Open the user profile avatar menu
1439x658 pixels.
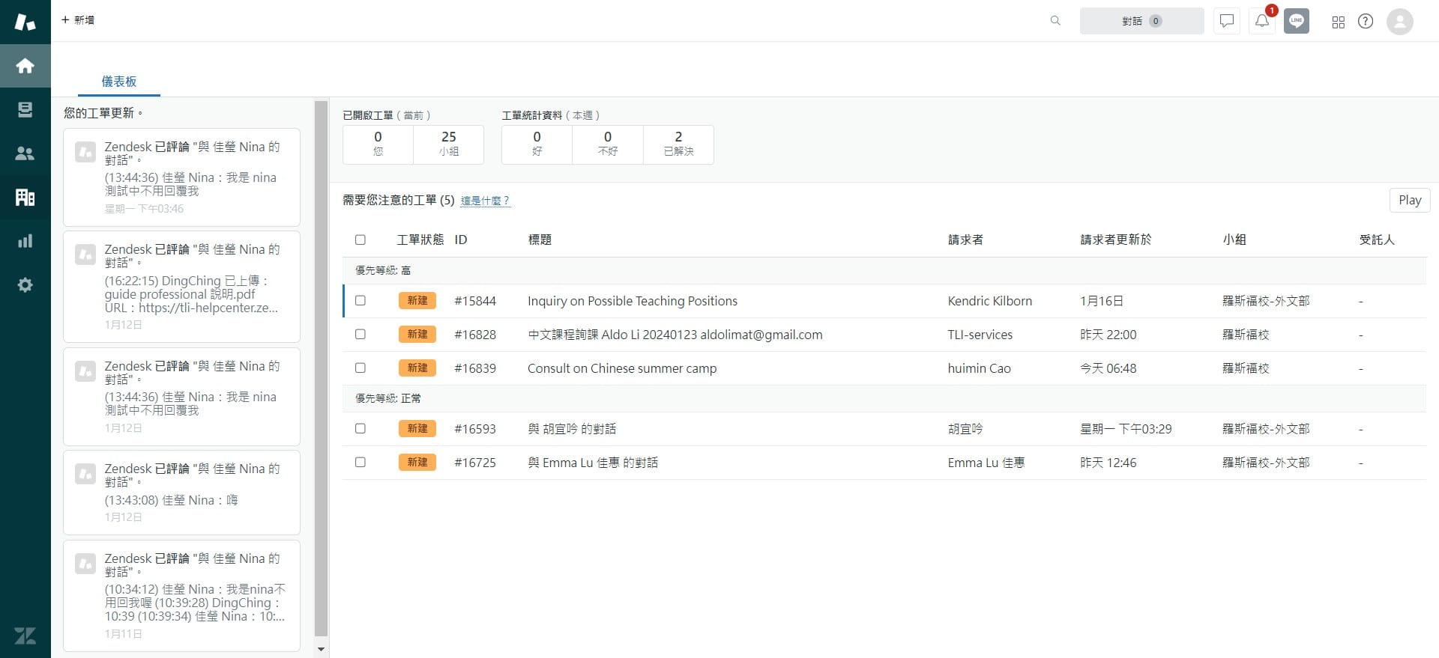[x=1400, y=21]
